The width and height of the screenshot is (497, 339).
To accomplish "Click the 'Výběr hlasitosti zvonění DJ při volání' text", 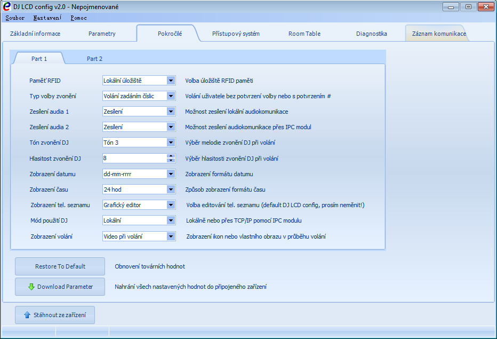I will coord(231,159).
